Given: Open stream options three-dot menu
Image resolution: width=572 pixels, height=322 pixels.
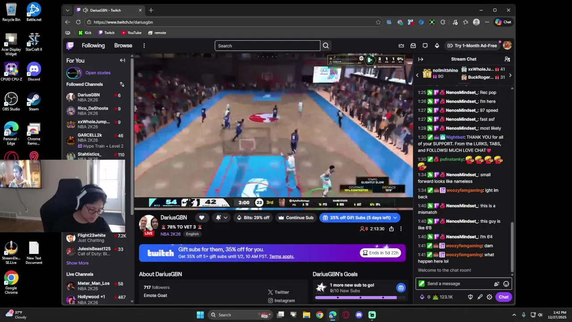Looking at the screenshot, I should coord(401,229).
